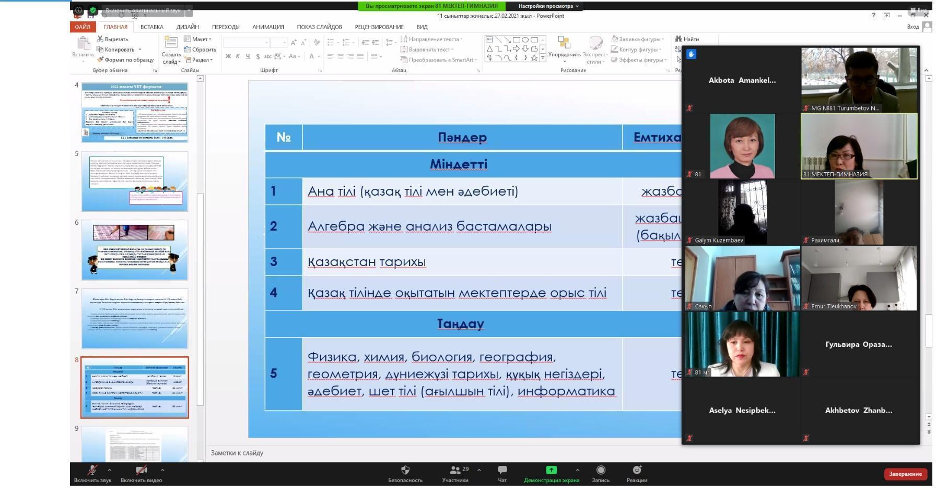The height and width of the screenshot is (493, 936).
Task: Select slide 6 thumbnail in the slide panel
Action: pos(134,250)
